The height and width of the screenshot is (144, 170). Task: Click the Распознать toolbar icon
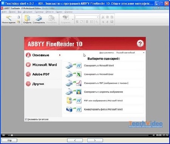coord(51,18)
